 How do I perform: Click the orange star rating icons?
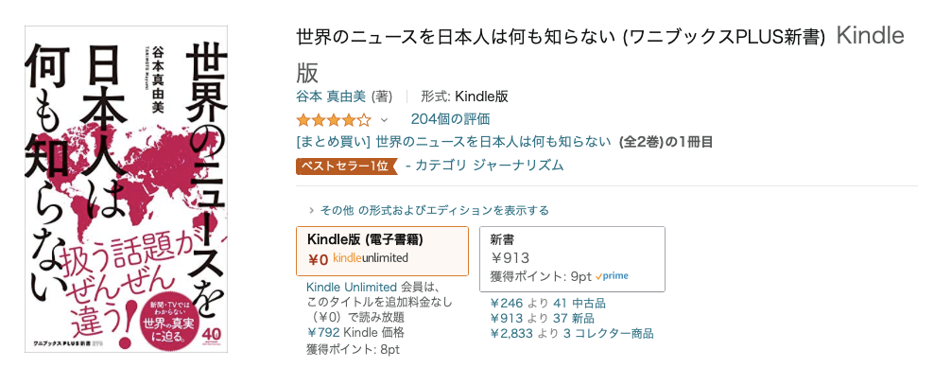click(x=334, y=119)
